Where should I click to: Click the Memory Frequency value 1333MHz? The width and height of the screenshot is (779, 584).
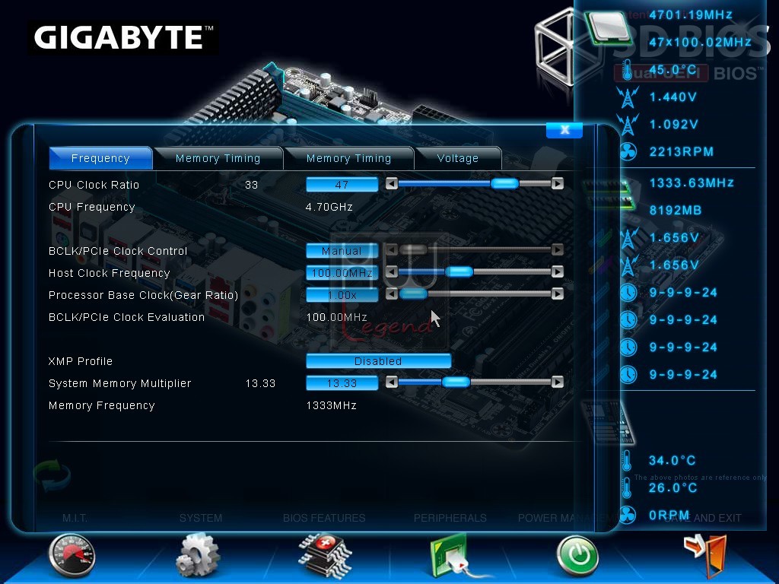332,406
